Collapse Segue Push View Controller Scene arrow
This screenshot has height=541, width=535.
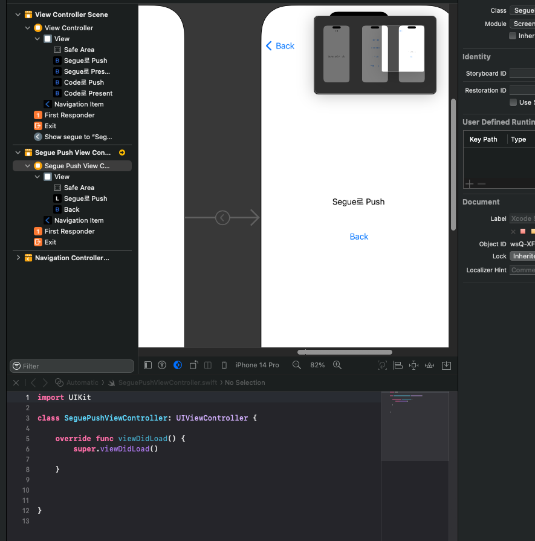[18, 152]
